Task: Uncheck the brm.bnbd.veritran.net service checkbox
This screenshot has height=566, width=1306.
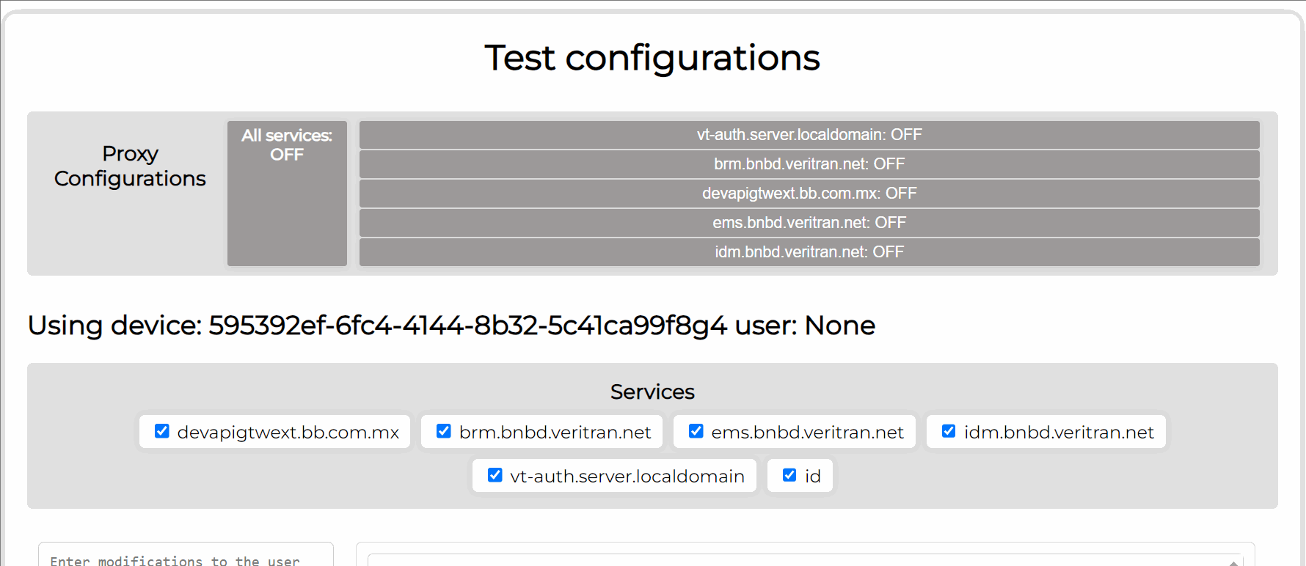Action: (444, 431)
